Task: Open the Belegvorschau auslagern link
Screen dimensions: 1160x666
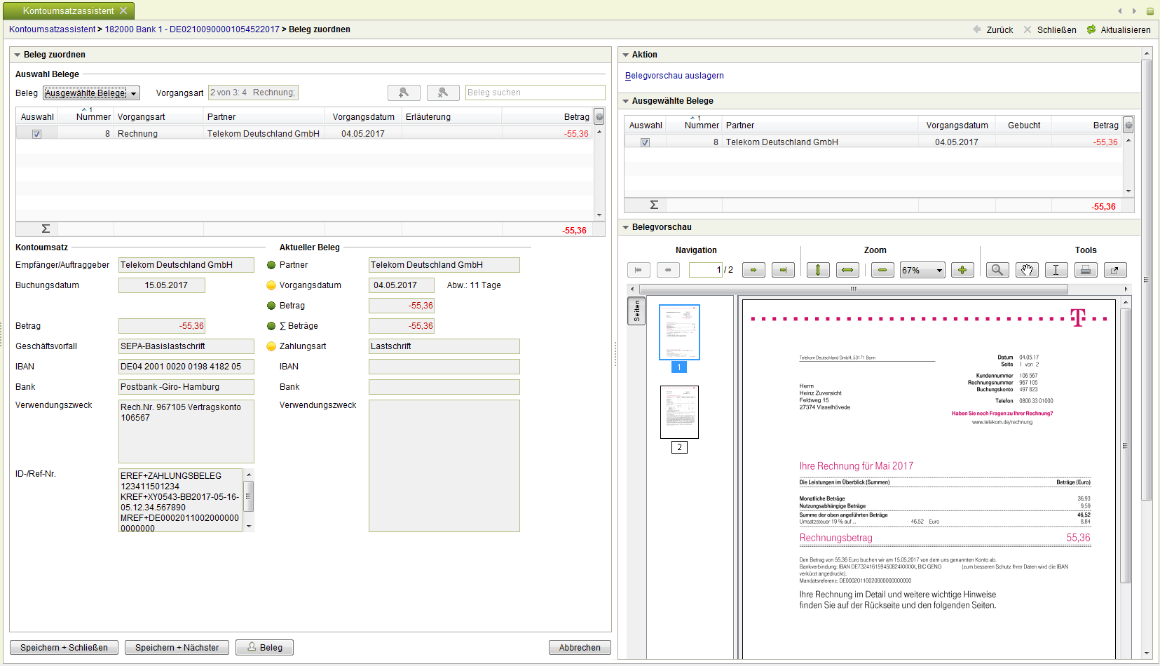Action: tap(674, 76)
